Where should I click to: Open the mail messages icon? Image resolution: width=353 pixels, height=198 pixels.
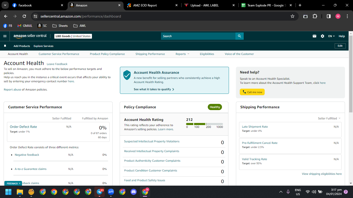point(314,36)
